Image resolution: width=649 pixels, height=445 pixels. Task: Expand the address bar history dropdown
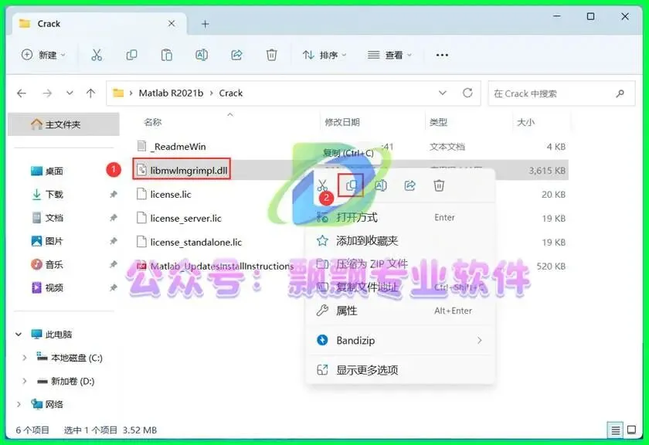pos(443,93)
